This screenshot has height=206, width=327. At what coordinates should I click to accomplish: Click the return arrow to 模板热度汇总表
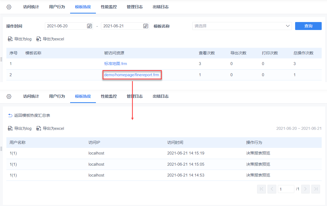pyautogui.click(x=10, y=115)
